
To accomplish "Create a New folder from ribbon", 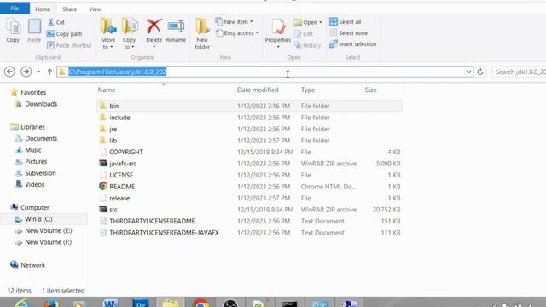I will click(202, 34).
